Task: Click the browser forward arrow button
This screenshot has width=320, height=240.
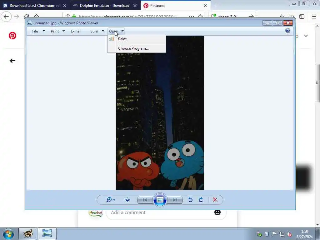Action: click(17, 16)
